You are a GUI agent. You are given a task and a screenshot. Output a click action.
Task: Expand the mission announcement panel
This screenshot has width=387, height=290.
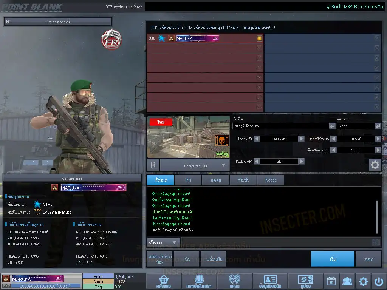8,22
